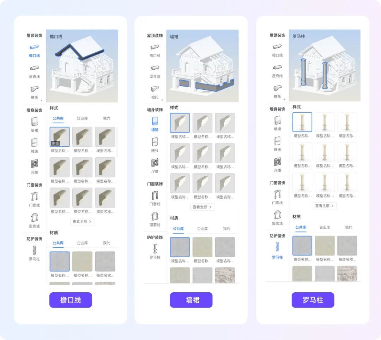Open 我的 material tab in the 墙裙 panel
Screen dimensions: 381x340
[x=226, y=229]
